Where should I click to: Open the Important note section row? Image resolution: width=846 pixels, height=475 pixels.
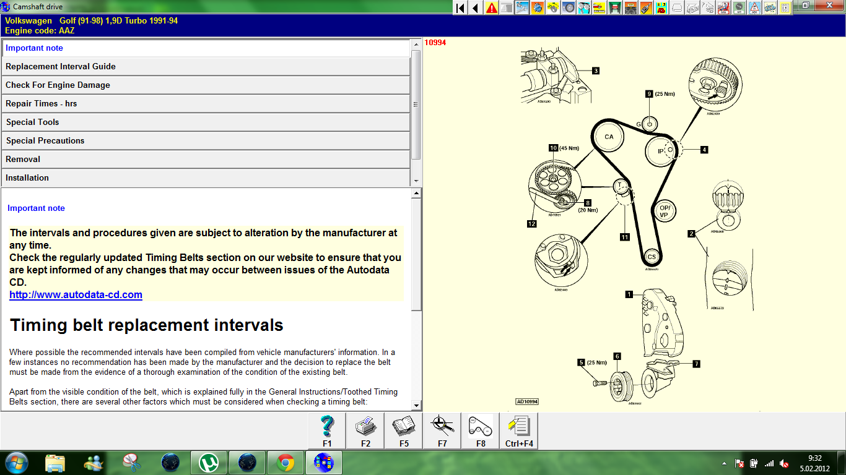click(206, 48)
